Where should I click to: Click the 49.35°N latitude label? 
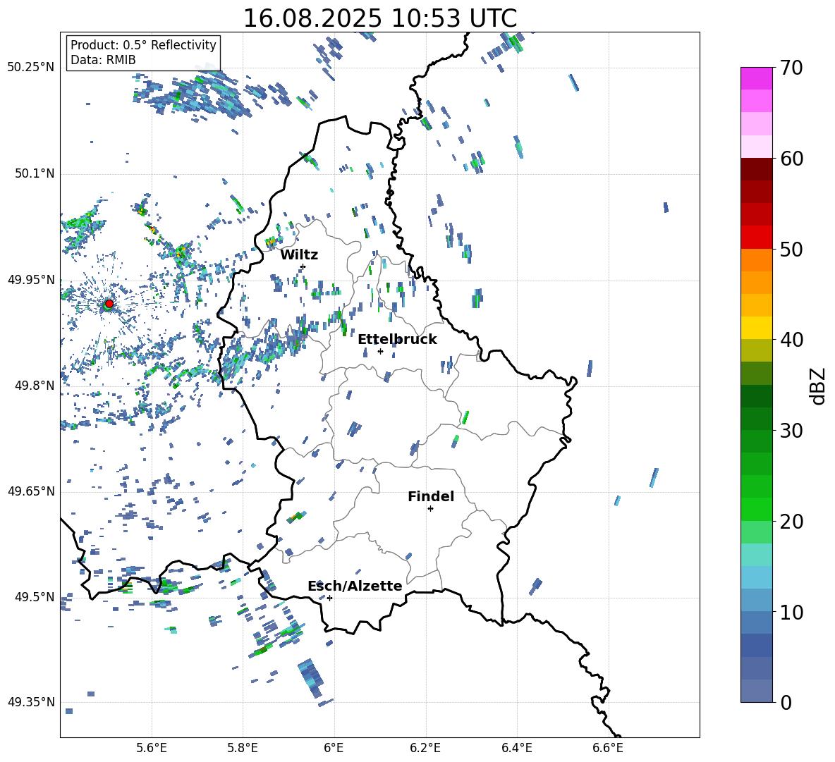pos(31,702)
